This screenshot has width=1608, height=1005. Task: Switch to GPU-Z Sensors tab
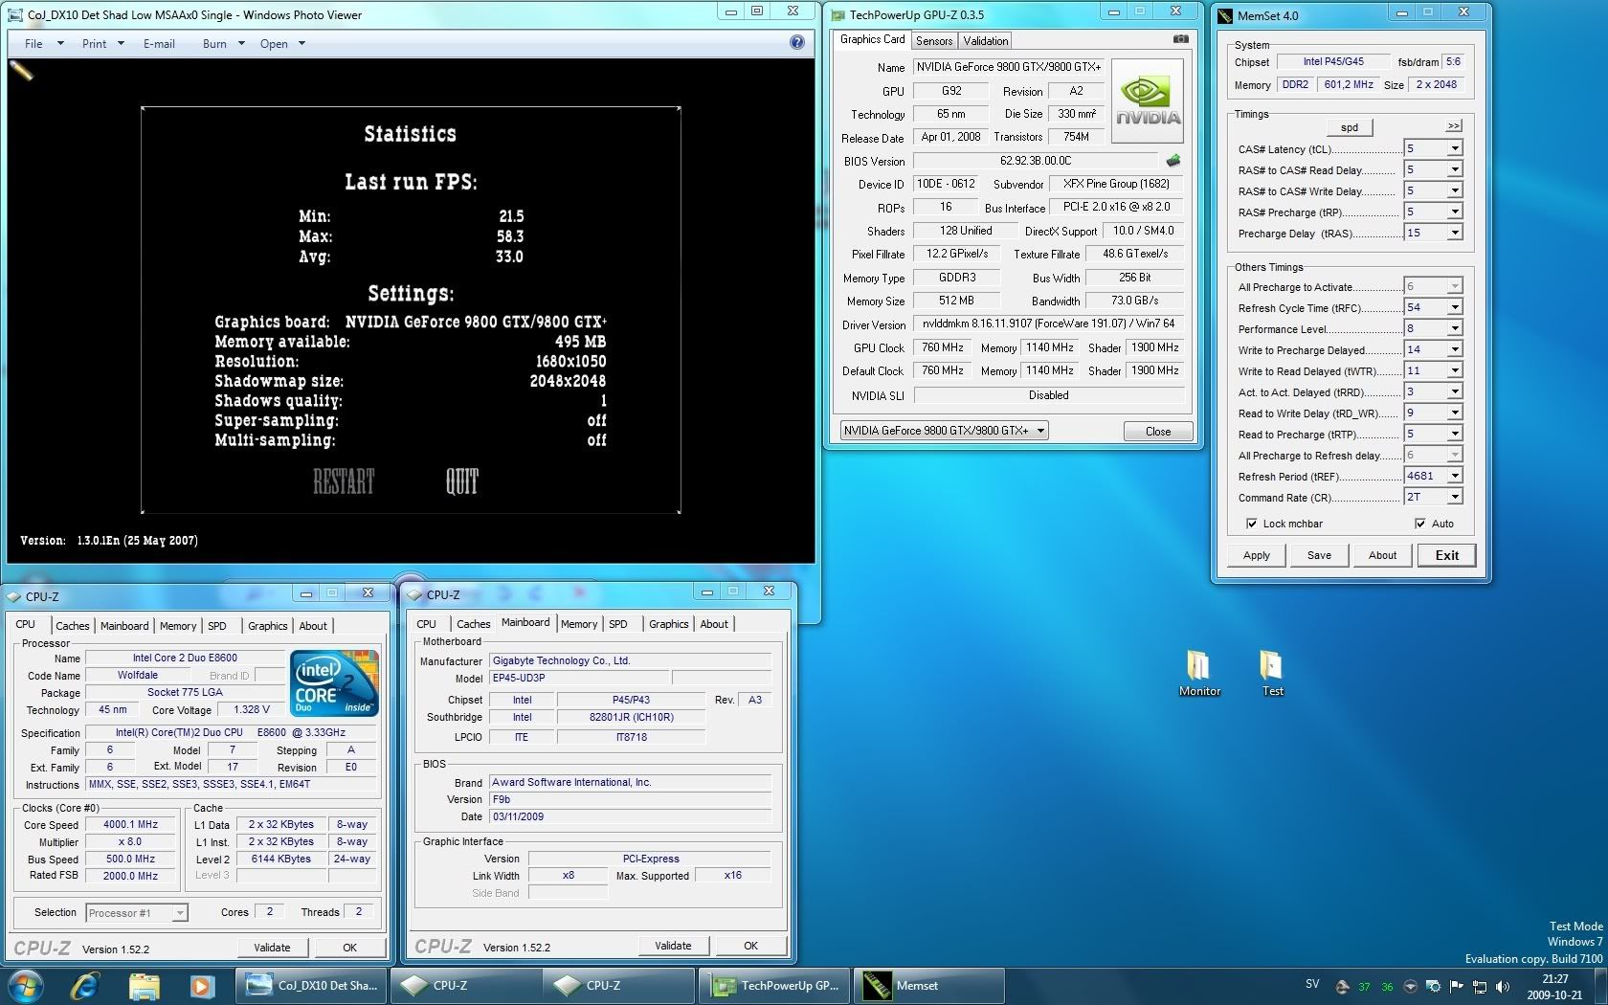pyautogui.click(x=934, y=40)
